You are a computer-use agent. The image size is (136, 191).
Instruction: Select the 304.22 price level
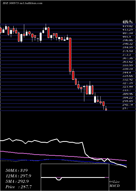click(x=128, y=97)
